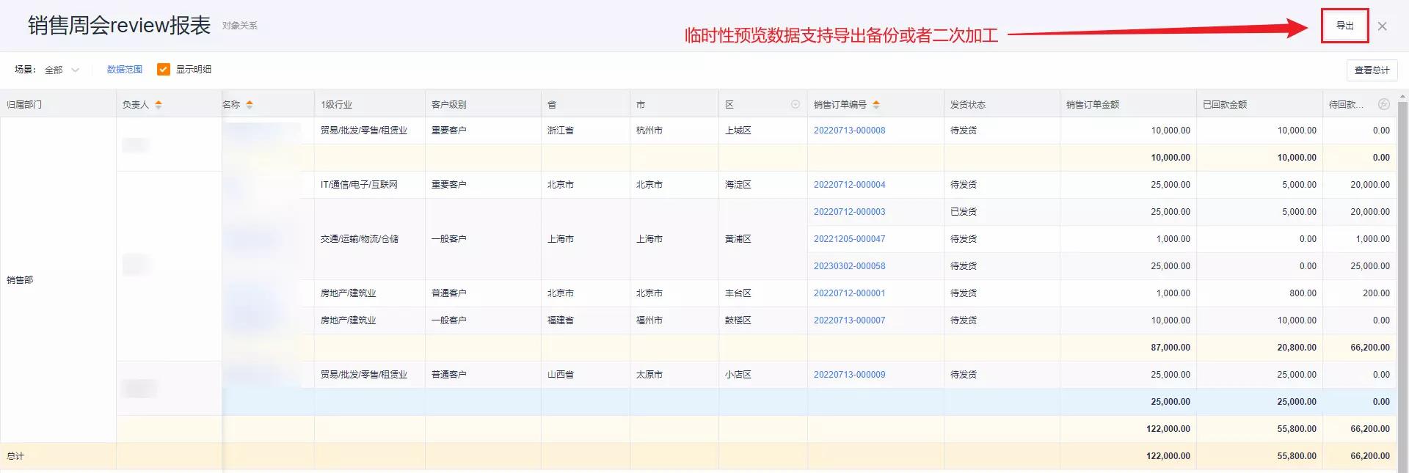The height and width of the screenshot is (473, 1409).
Task: Click the 对象关系 label beside title
Action: tap(240, 26)
